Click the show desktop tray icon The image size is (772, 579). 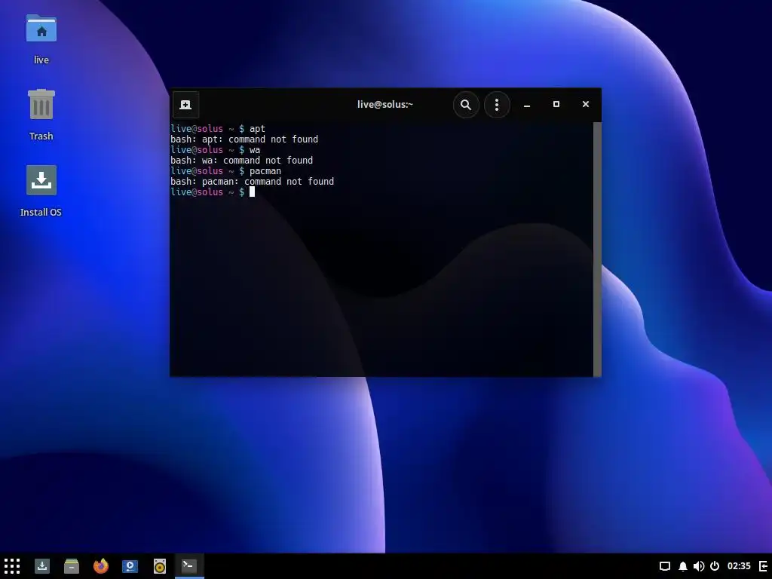(x=665, y=566)
